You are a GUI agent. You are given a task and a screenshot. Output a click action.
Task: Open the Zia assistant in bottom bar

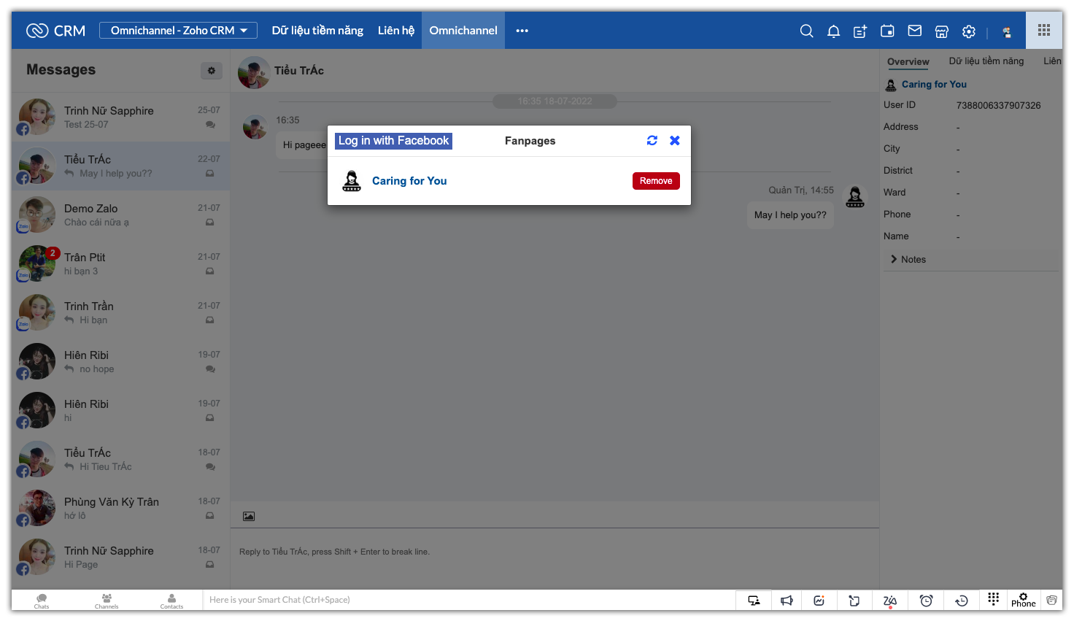point(889,601)
